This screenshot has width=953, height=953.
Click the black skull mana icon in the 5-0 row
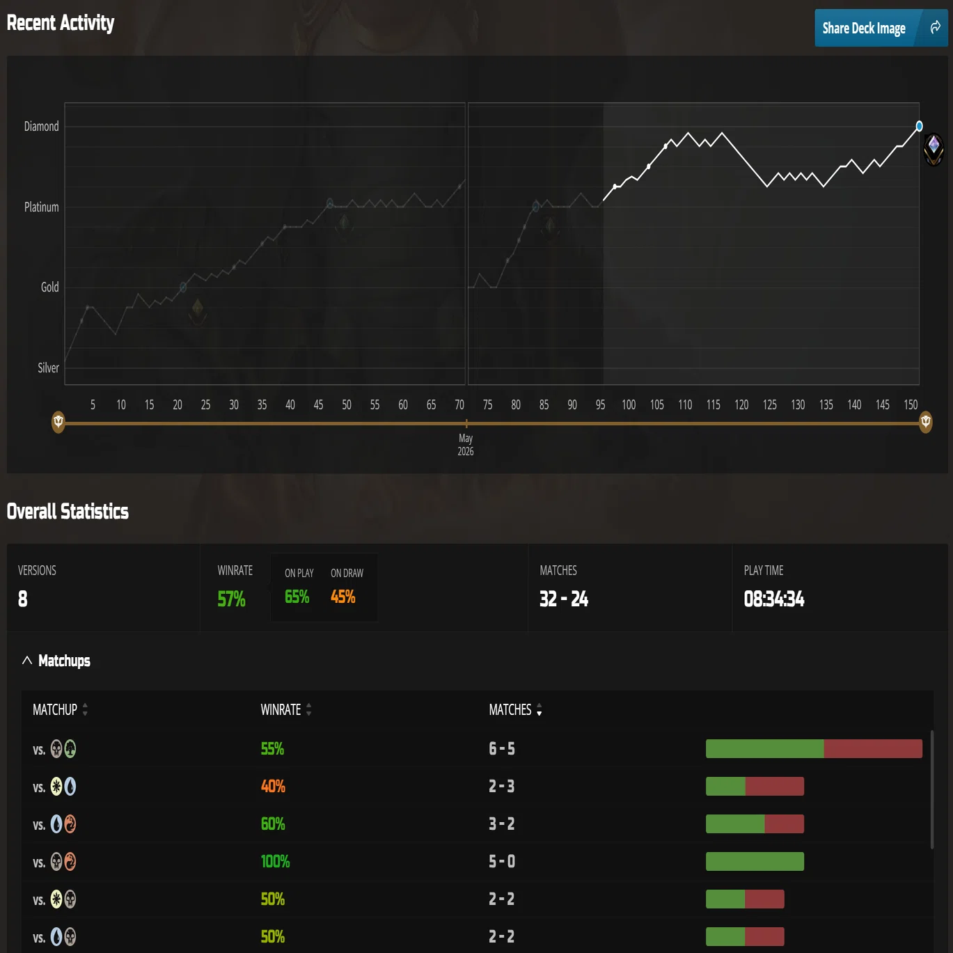click(x=56, y=862)
